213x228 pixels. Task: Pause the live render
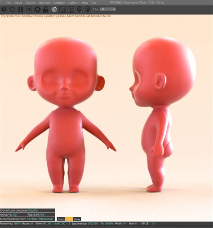[x=21, y=9]
